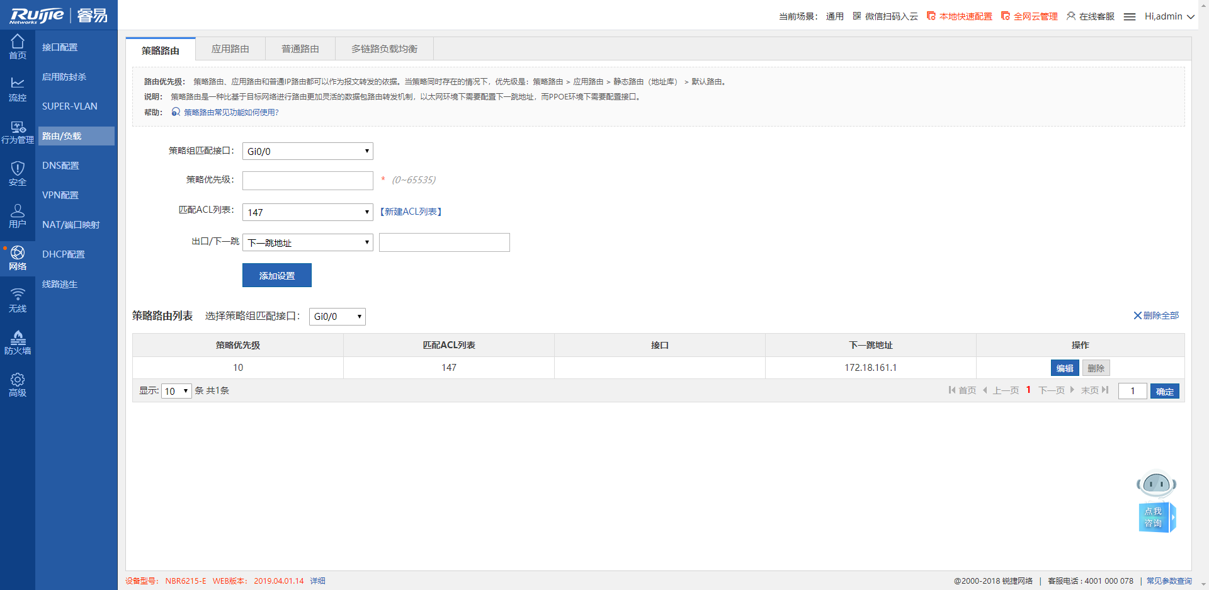Click the 新建ACL列表 link
Image resolution: width=1209 pixels, height=590 pixels.
point(411,212)
